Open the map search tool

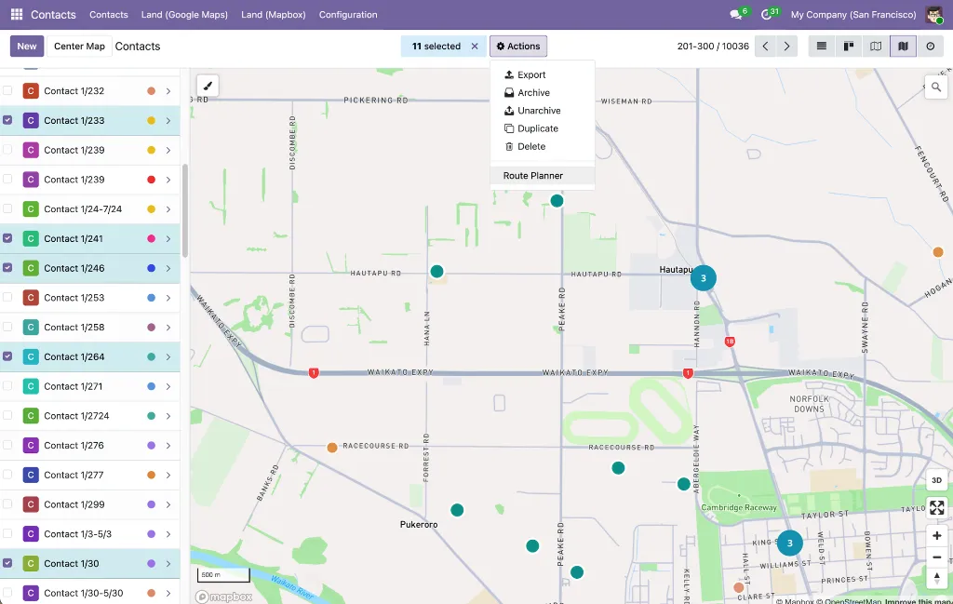click(x=936, y=87)
